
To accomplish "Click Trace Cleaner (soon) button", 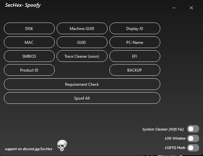I will point(82,56).
